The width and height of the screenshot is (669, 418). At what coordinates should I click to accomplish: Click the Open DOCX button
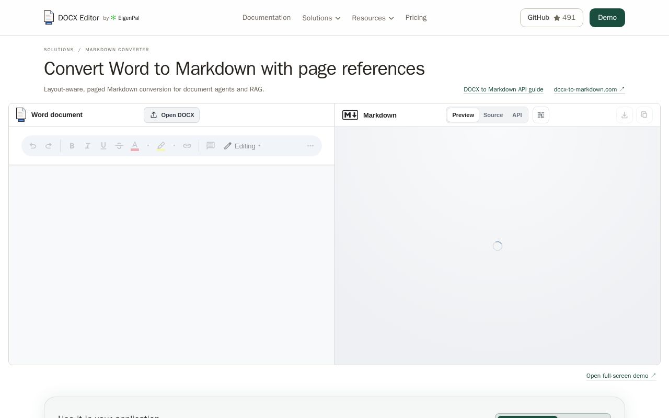tap(171, 115)
